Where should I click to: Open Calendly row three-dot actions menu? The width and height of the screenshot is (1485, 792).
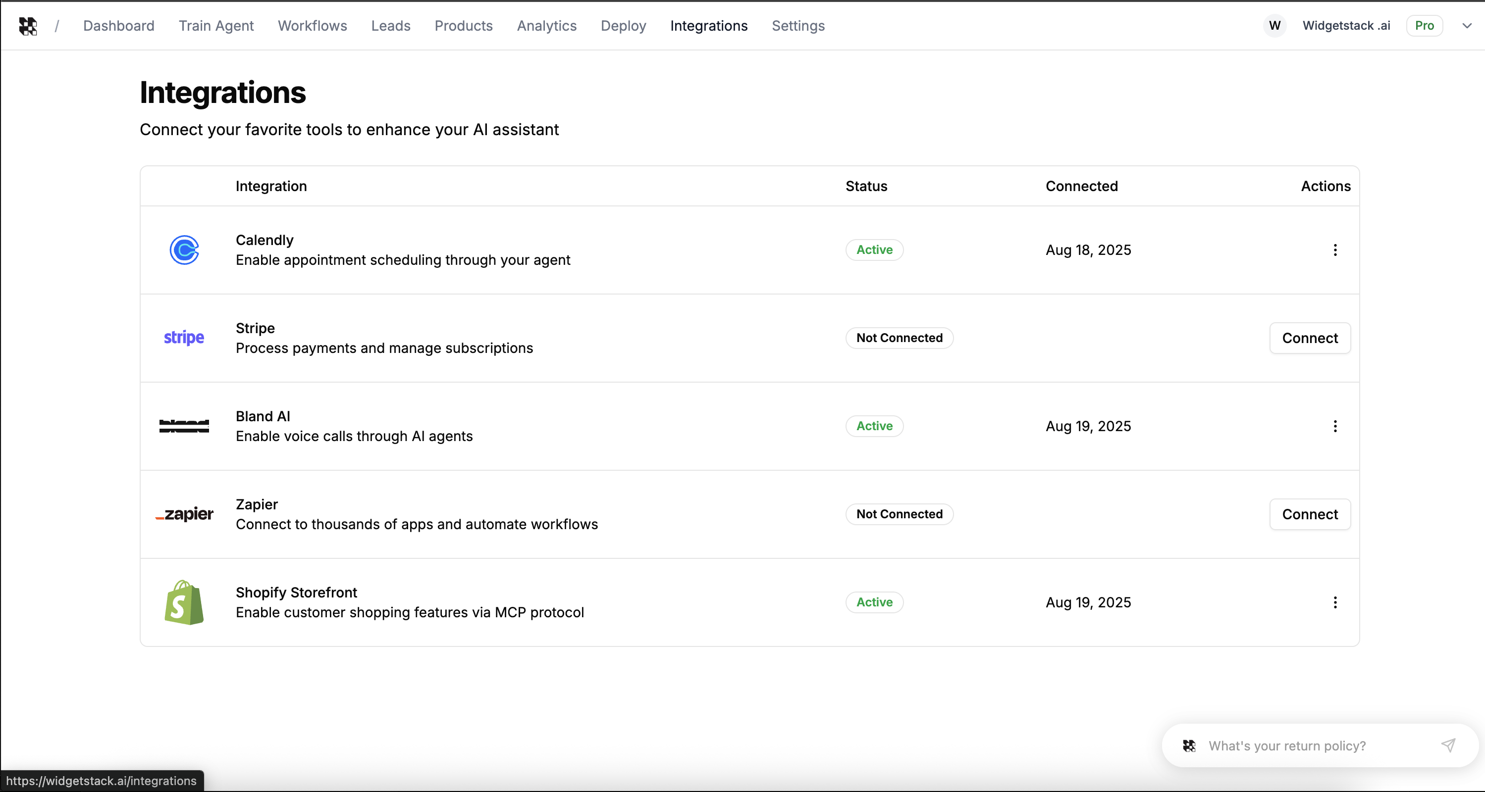[1334, 250]
